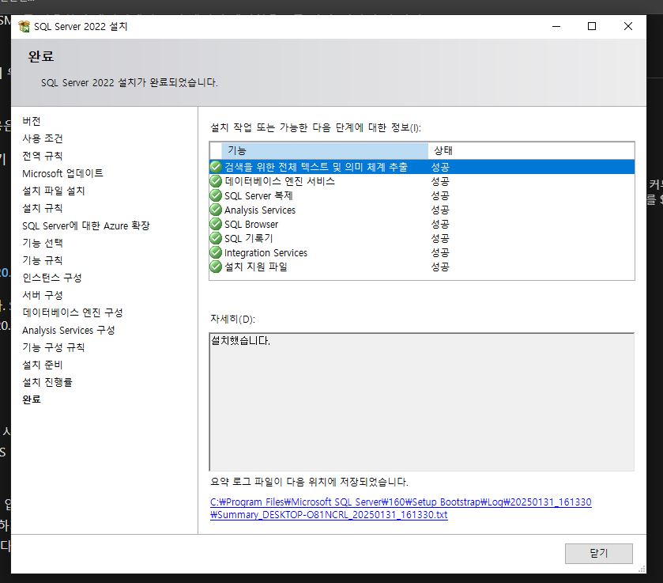Select the 검색을 위한 전체 텍스트 및 의미 체계 추출 row
This screenshot has width=663, height=583.
pos(422,167)
